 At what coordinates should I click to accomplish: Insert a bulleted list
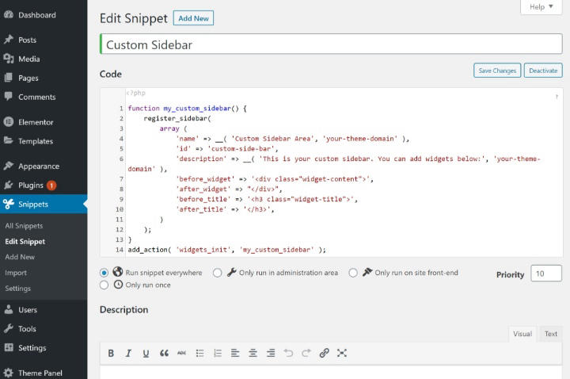199,353
